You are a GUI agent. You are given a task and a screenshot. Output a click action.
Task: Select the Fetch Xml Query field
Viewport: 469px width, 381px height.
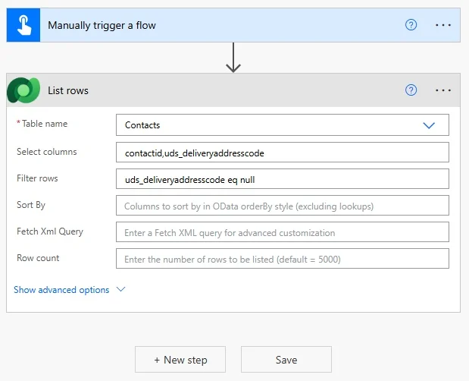pos(282,232)
